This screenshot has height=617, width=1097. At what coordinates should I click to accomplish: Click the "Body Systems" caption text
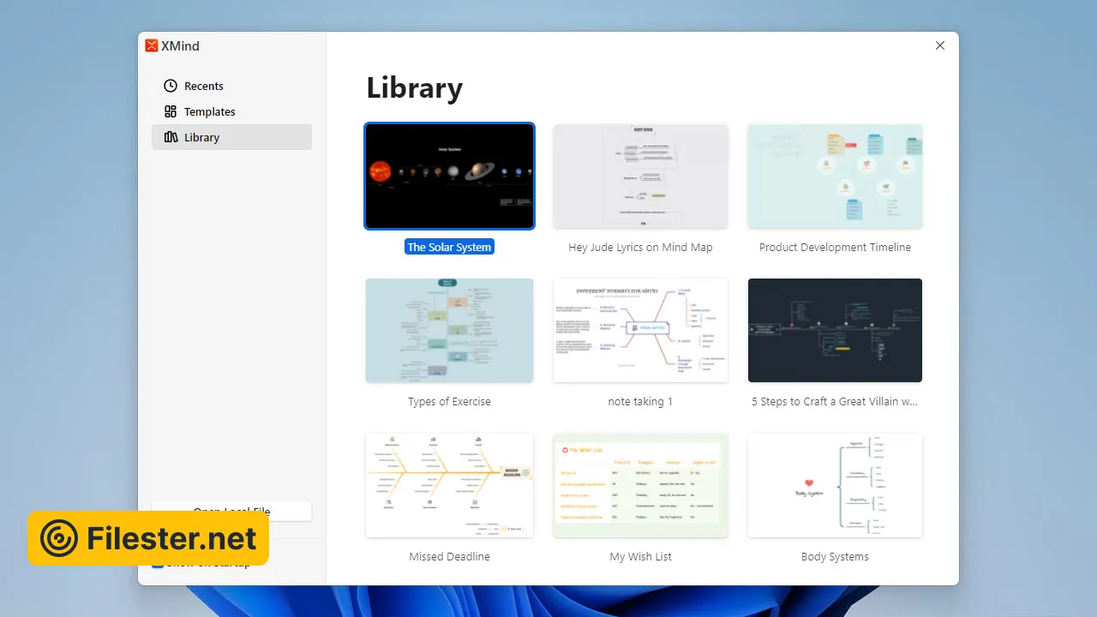tap(835, 556)
